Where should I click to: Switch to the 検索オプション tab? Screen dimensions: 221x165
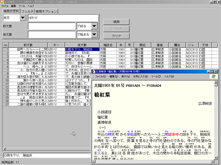click(x=46, y=12)
